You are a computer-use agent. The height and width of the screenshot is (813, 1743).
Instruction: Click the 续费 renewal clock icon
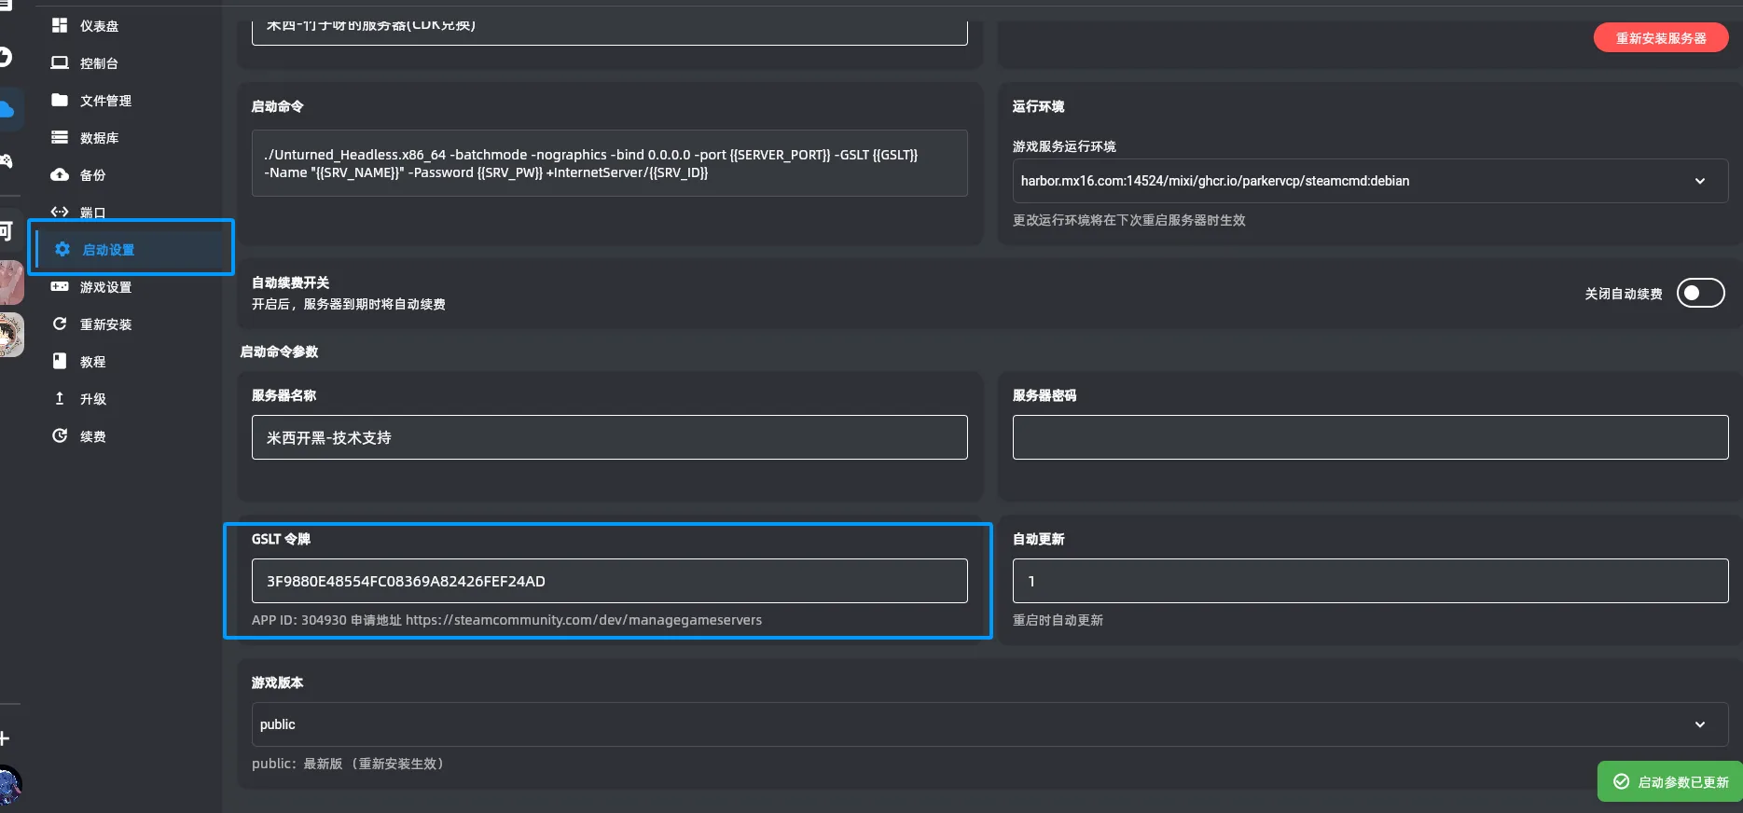60,435
